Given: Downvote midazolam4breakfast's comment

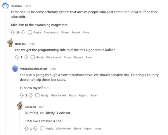Looking at the screenshot, I should [x=31, y=95].
